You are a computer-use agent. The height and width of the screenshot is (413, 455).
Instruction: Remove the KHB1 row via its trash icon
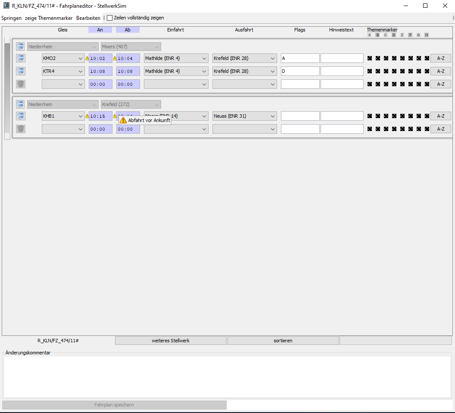click(x=20, y=116)
